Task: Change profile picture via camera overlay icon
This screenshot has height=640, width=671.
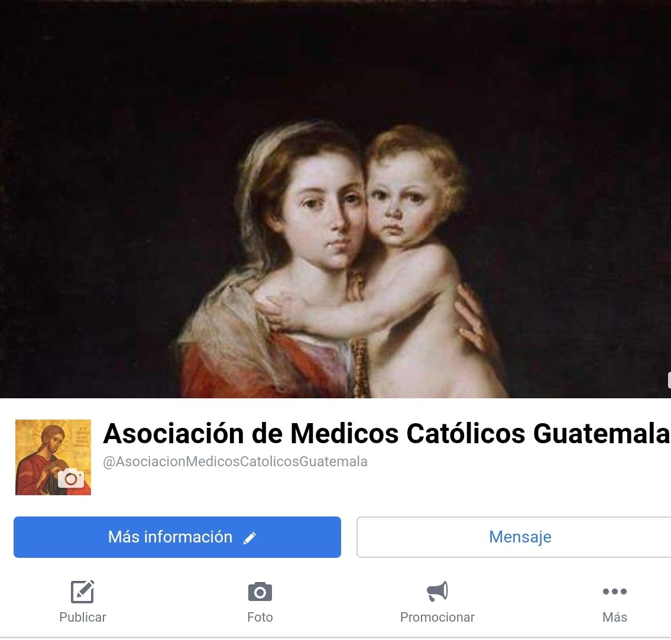Action: pyautogui.click(x=71, y=478)
